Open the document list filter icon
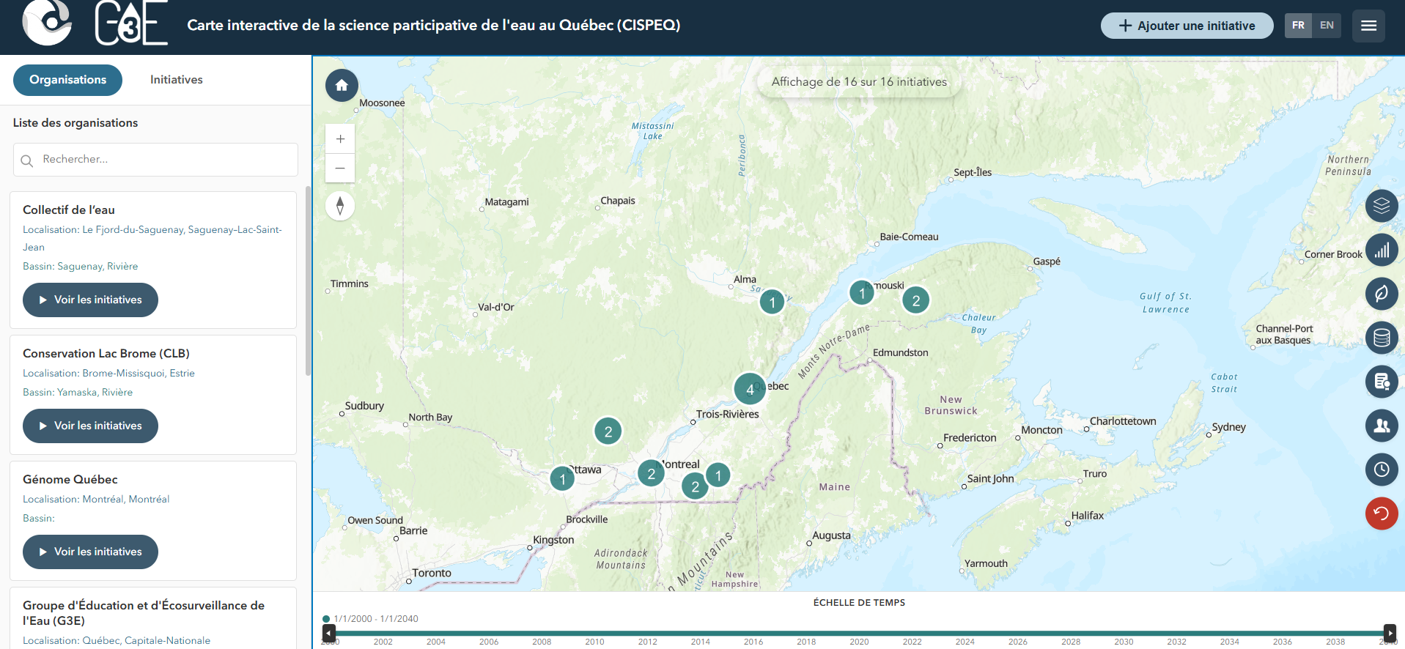The height and width of the screenshot is (649, 1405). [x=1382, y=382]
